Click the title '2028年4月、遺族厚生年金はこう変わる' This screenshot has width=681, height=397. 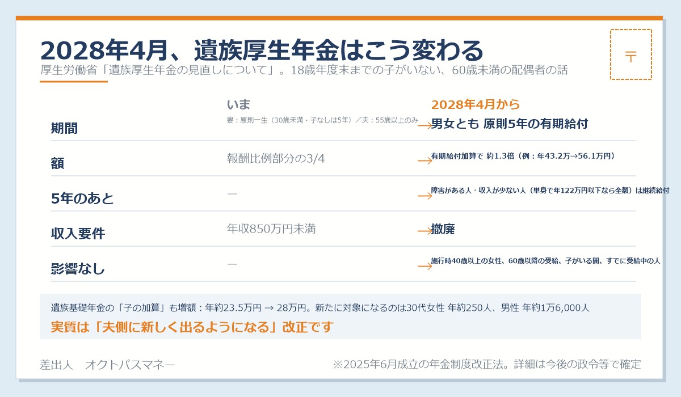262,50
